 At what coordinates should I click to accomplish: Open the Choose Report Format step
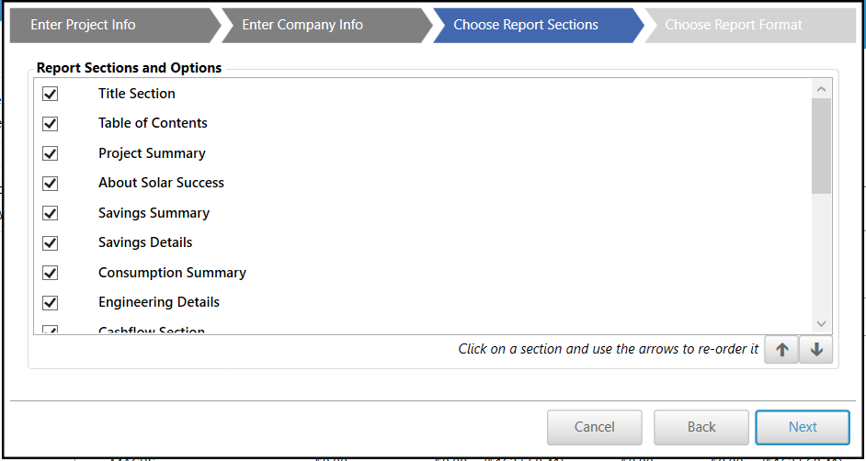pos(734,25)
